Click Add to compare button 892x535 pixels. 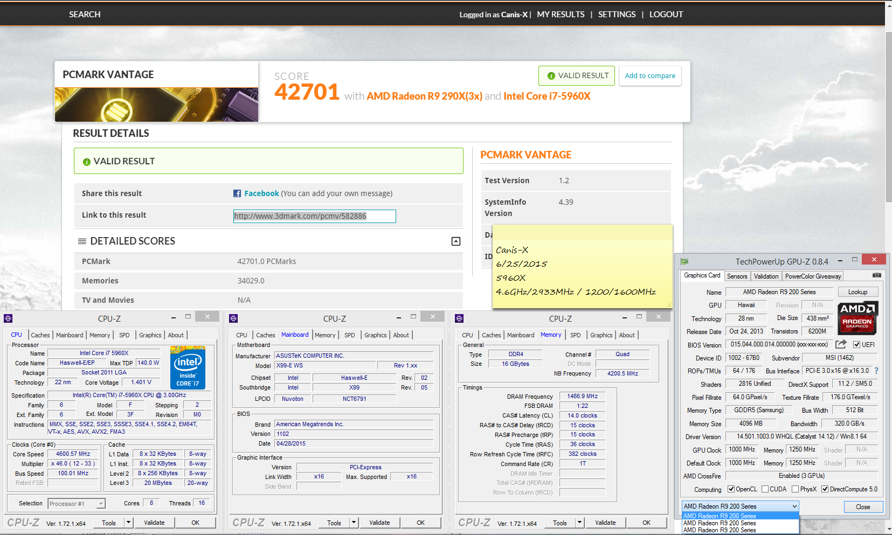pyautogui.click(x=650, y=76)
